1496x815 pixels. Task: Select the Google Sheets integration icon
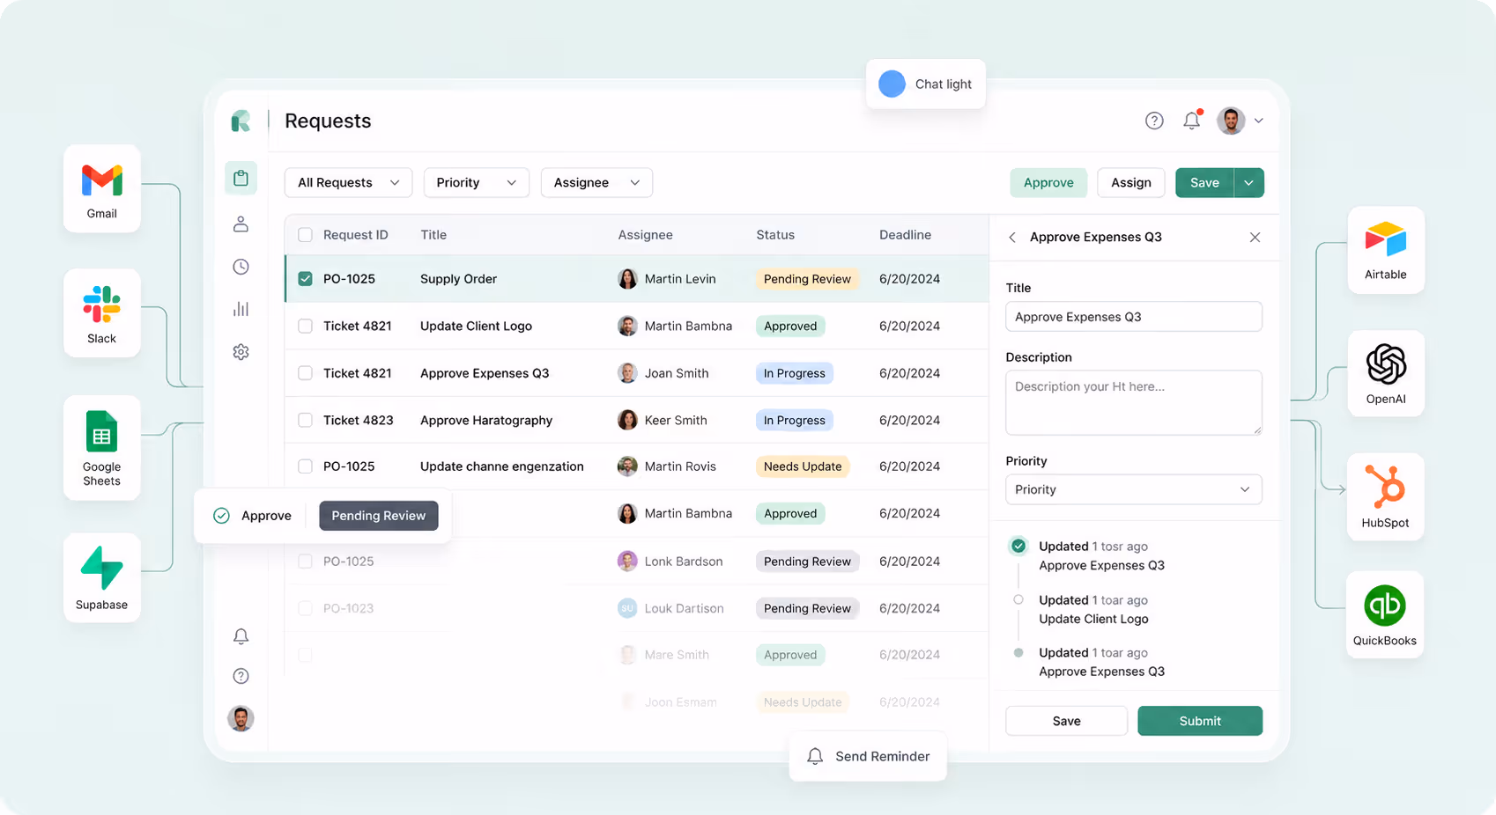[102, 433]
